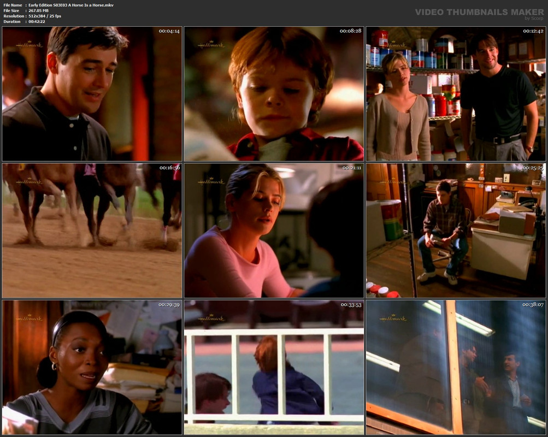
Task: Click the white fence thumbnail at 00:33:53
Action: click(x=274, y=368)
